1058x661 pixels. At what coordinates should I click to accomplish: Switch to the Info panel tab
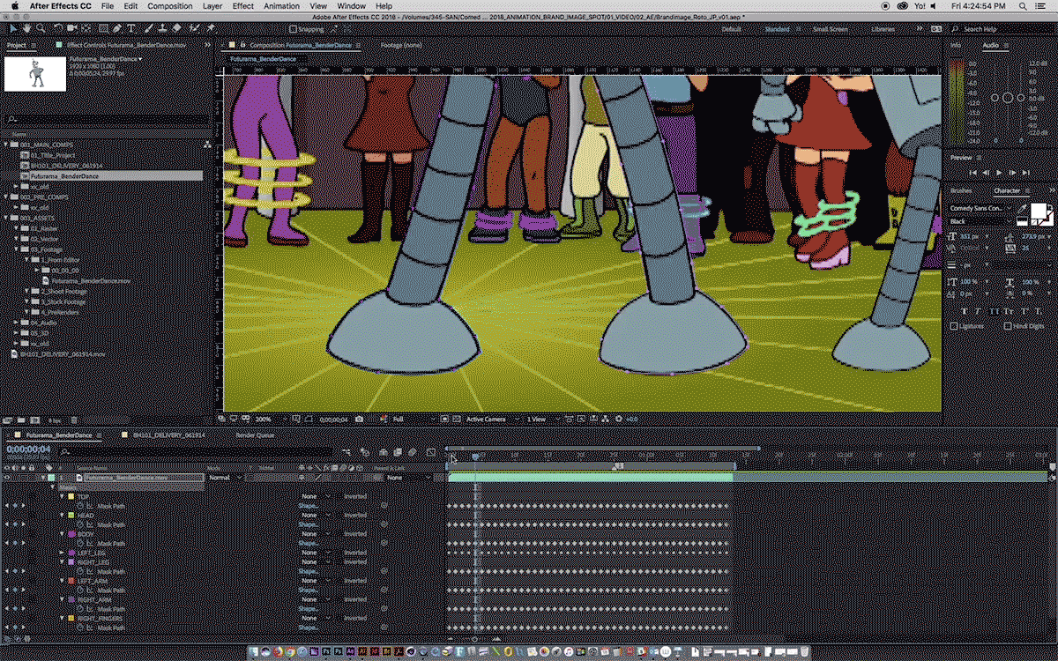coord(957,45)
